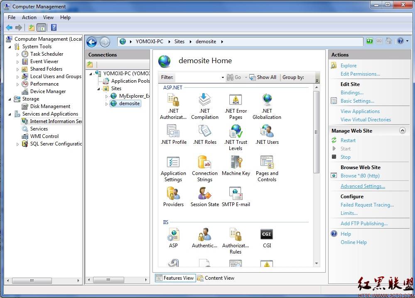Image resolution: width=415 pixels, height=298 pixels.
Task: Click Restart in Manage Web Site
Action: [348, 140]
